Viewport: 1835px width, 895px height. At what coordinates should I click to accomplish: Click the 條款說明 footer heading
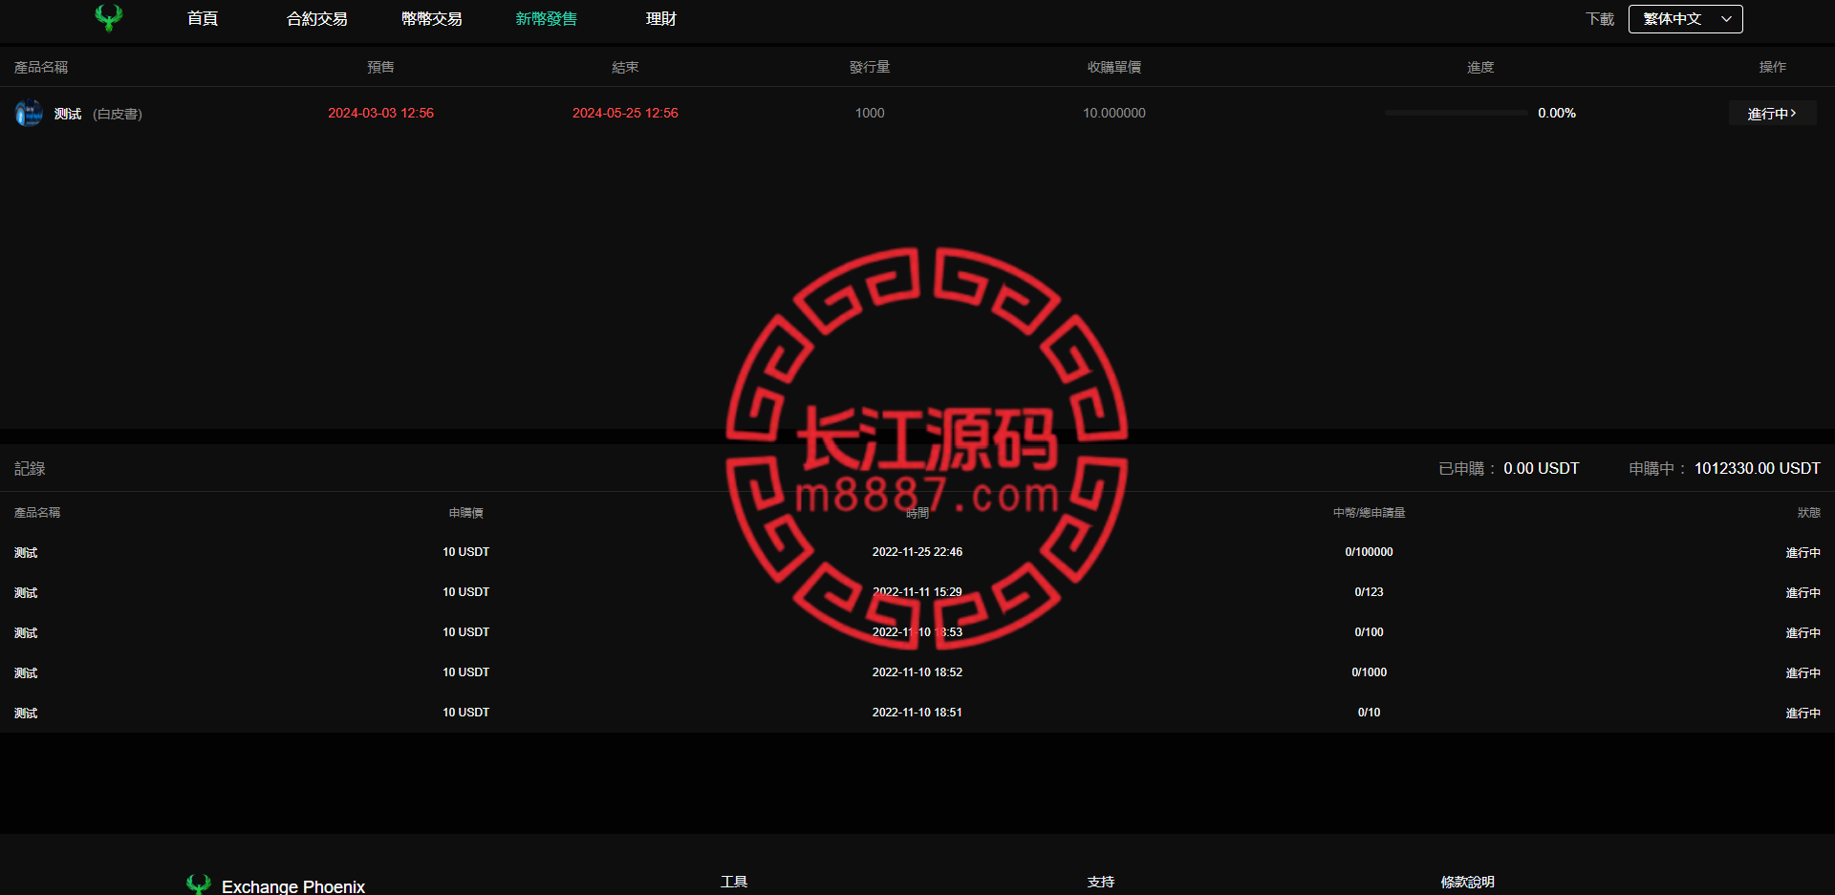pyautogui.click(x=1468, y=882)
